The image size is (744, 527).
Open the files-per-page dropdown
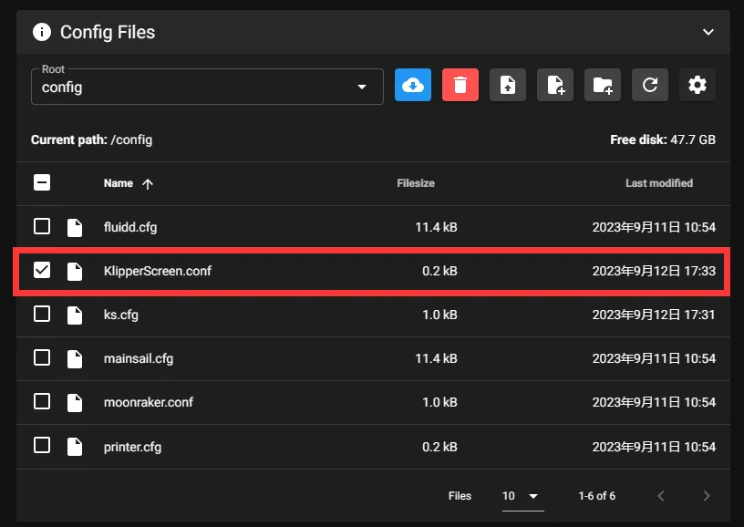521,496
